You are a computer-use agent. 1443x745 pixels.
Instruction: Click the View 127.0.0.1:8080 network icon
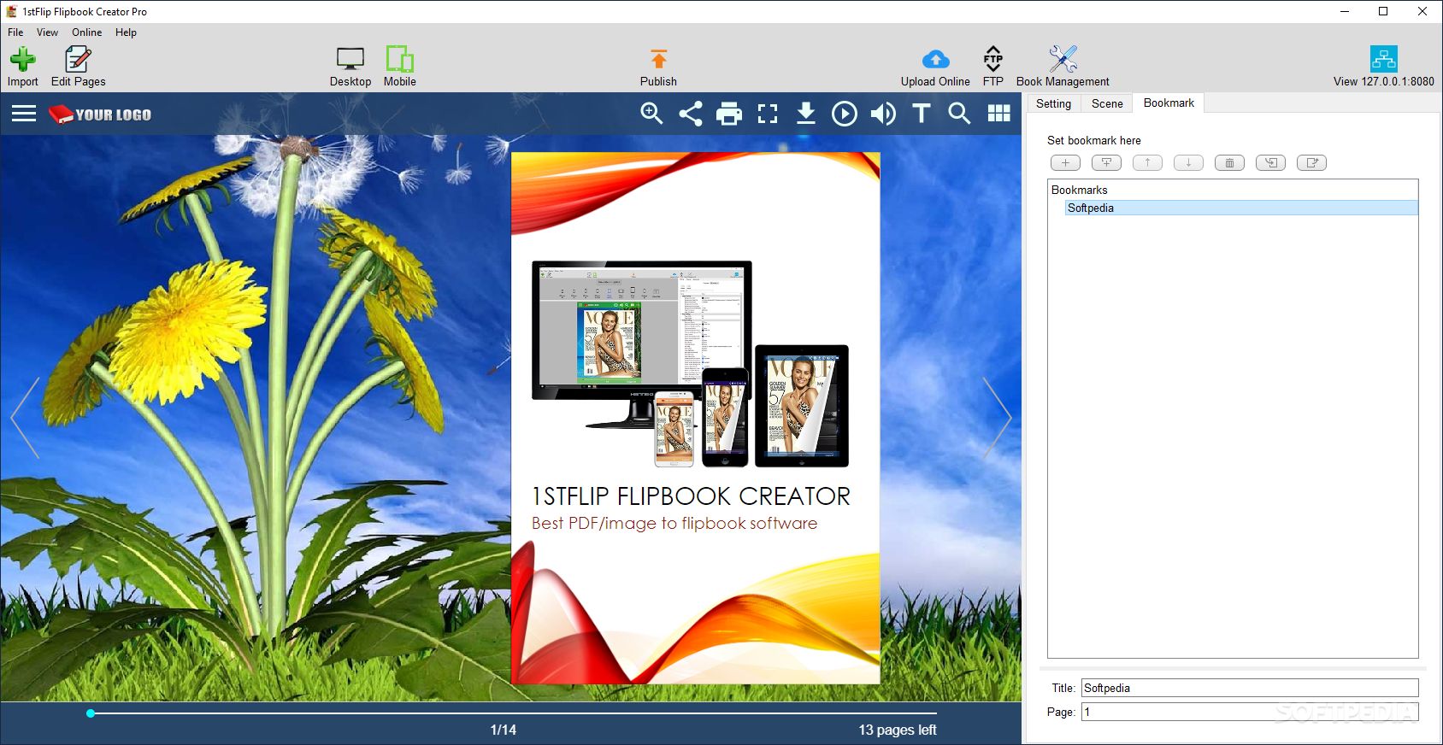[1383, 59]
